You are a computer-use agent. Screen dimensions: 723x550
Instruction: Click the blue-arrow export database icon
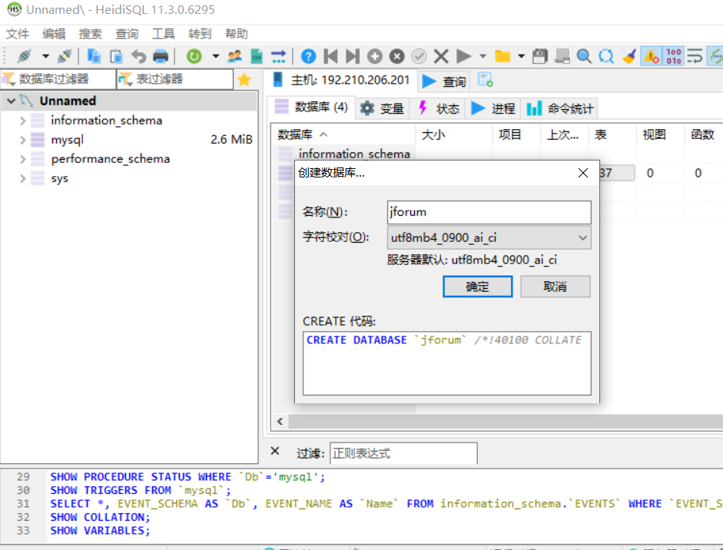(x=278, y=56)
